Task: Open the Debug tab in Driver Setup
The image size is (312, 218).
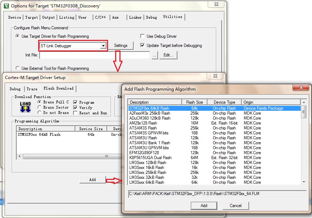Action: click(x=15, y=89)
